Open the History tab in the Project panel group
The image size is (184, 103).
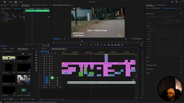[x=12, y=49]
